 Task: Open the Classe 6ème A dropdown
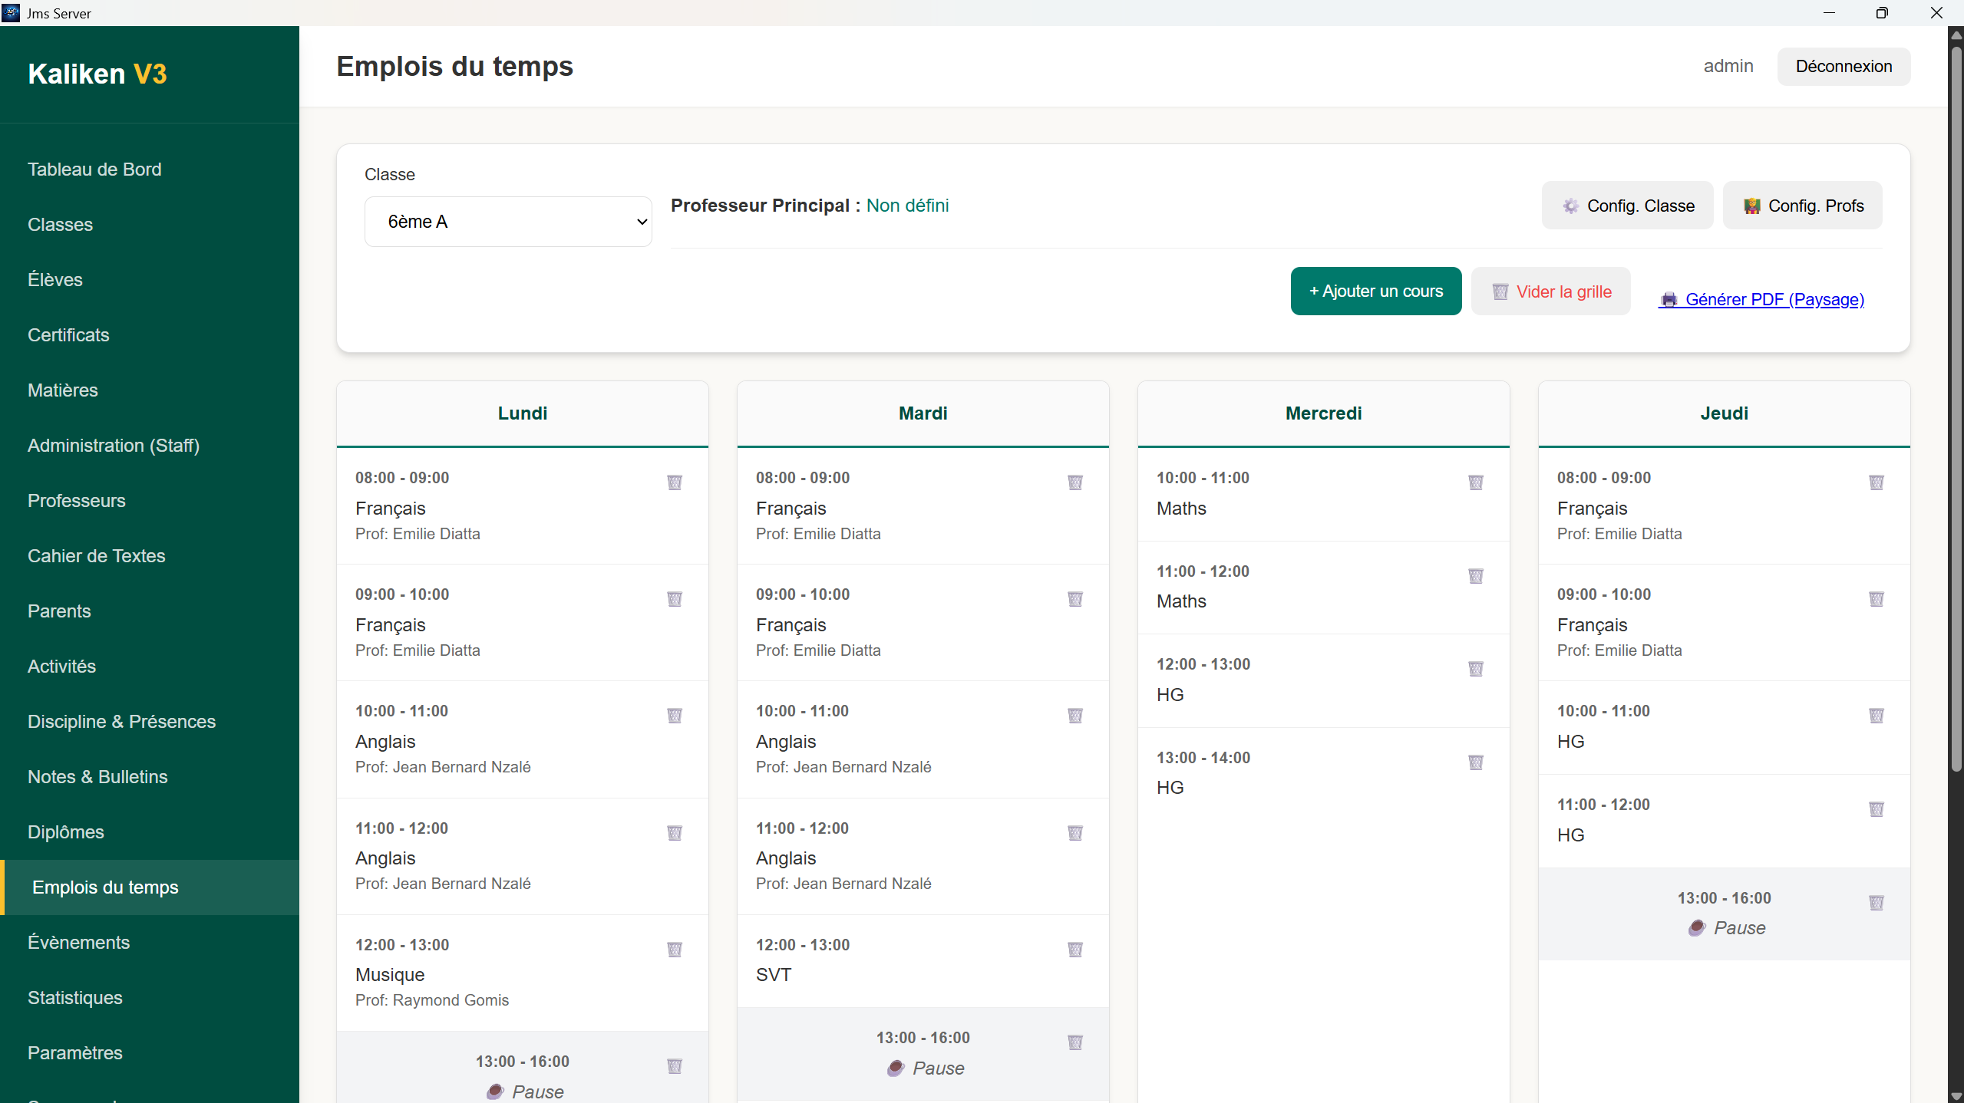click(x=508, y=222)
